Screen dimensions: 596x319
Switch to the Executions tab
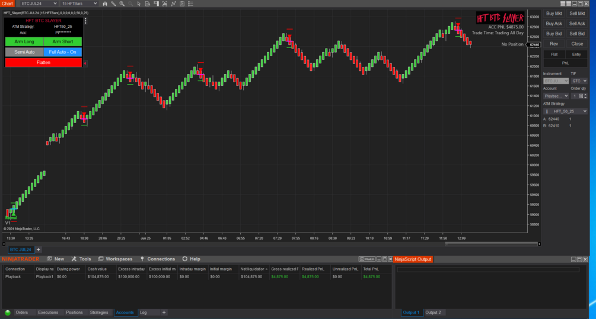(48, 312)
